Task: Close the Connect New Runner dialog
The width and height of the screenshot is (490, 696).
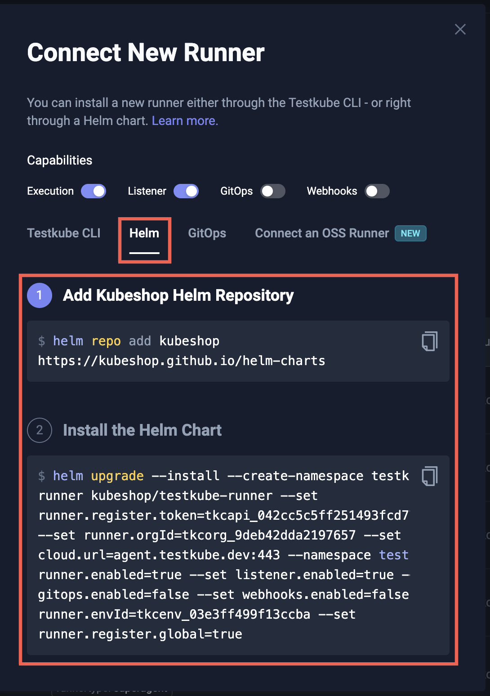Action: click(x=460, y=29)
